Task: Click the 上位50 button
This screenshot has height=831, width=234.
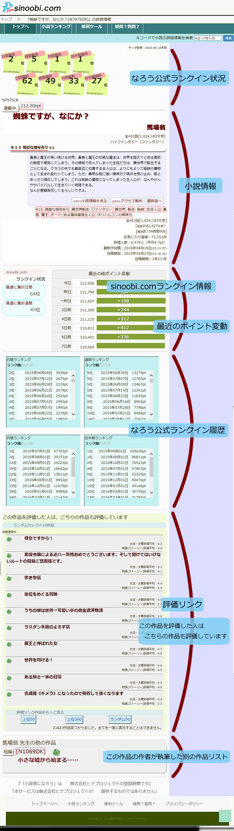Action: pyautogui.click(x=29, y=719)
